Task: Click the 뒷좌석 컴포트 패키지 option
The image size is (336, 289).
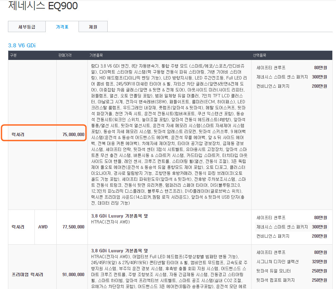Action: click(x=276, y=280)
